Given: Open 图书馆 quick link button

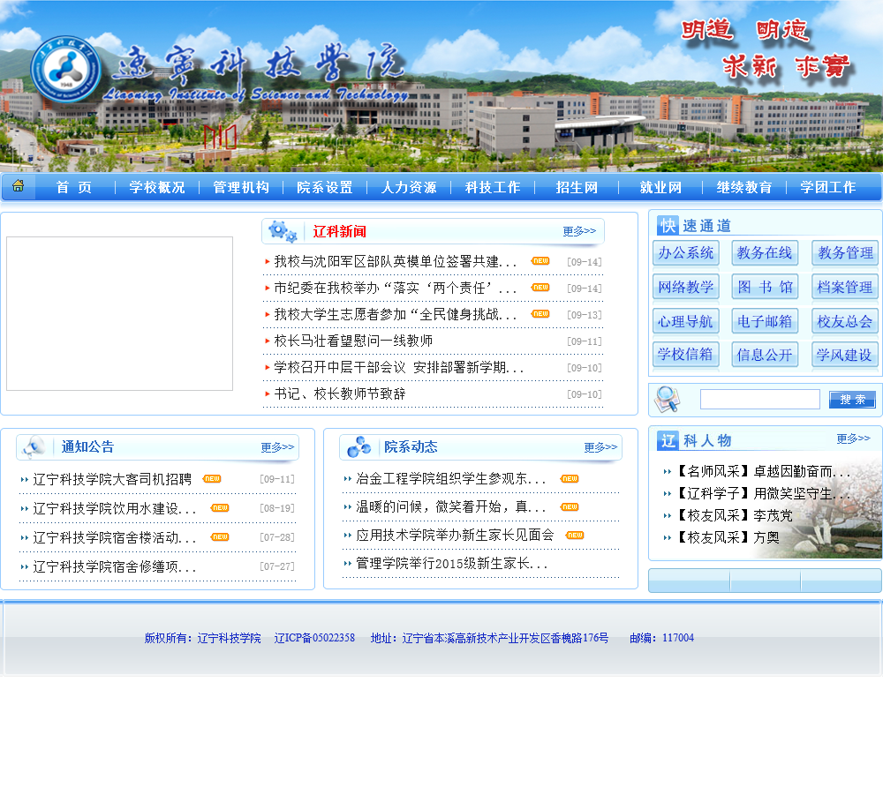Looking at the screenshot, I should tap(765, 287).
